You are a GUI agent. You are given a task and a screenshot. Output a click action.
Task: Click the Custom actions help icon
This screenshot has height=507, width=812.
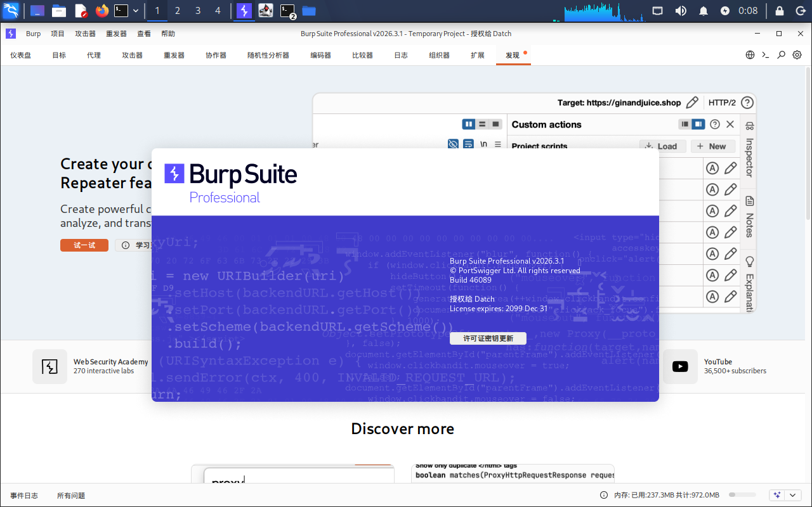pyautogui.click(x=715, y=125)
